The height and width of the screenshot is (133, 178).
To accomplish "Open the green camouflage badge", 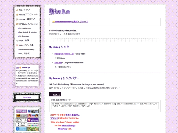I will [x=33, y=129].
